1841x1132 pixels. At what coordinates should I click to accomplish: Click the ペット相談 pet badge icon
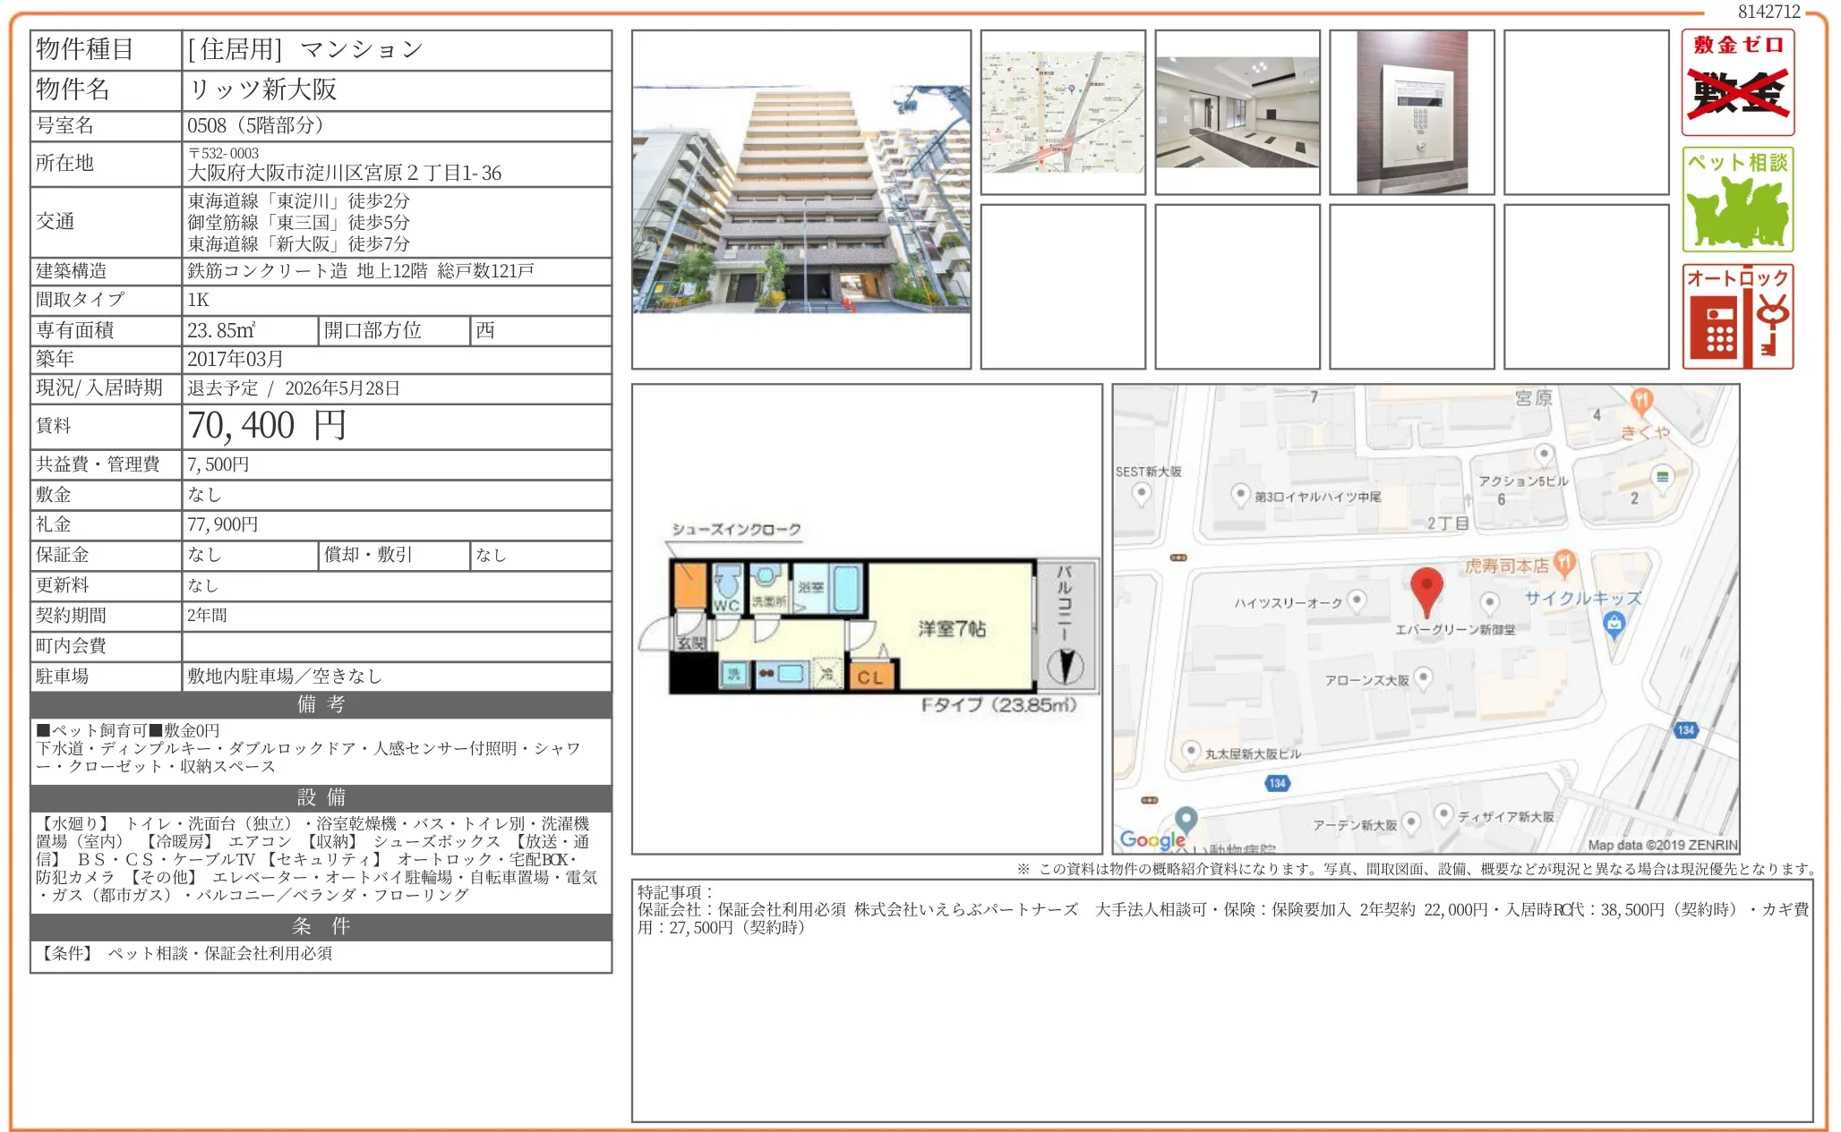[1737, 200]
